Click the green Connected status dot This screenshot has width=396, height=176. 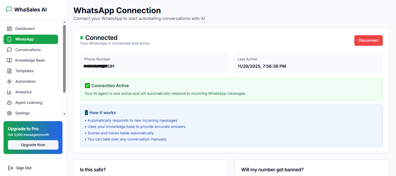(x=81, y=38)
